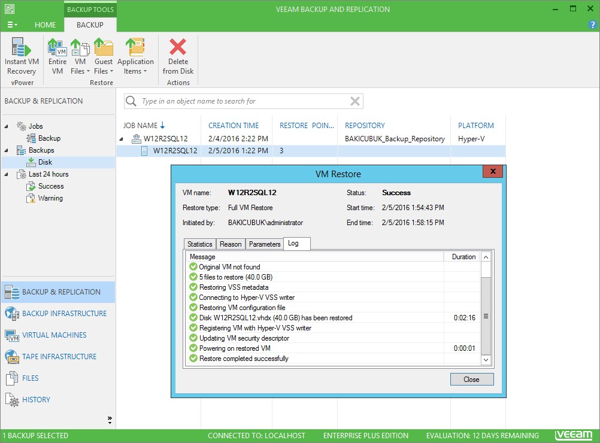Click the search magnifier icon

[131, 101]
